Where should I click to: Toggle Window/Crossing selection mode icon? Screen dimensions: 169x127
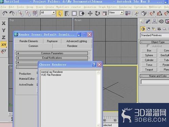[x=81, y=14]
